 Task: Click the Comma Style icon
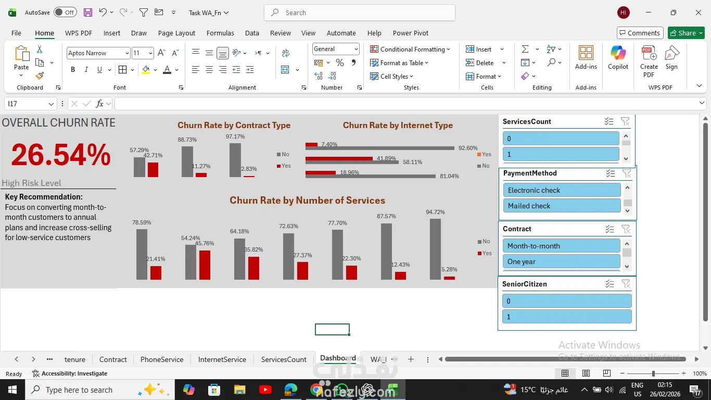(353, 63)
